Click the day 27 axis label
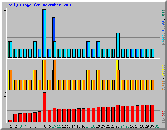This screenshot has height=130, width=167. 137,126
